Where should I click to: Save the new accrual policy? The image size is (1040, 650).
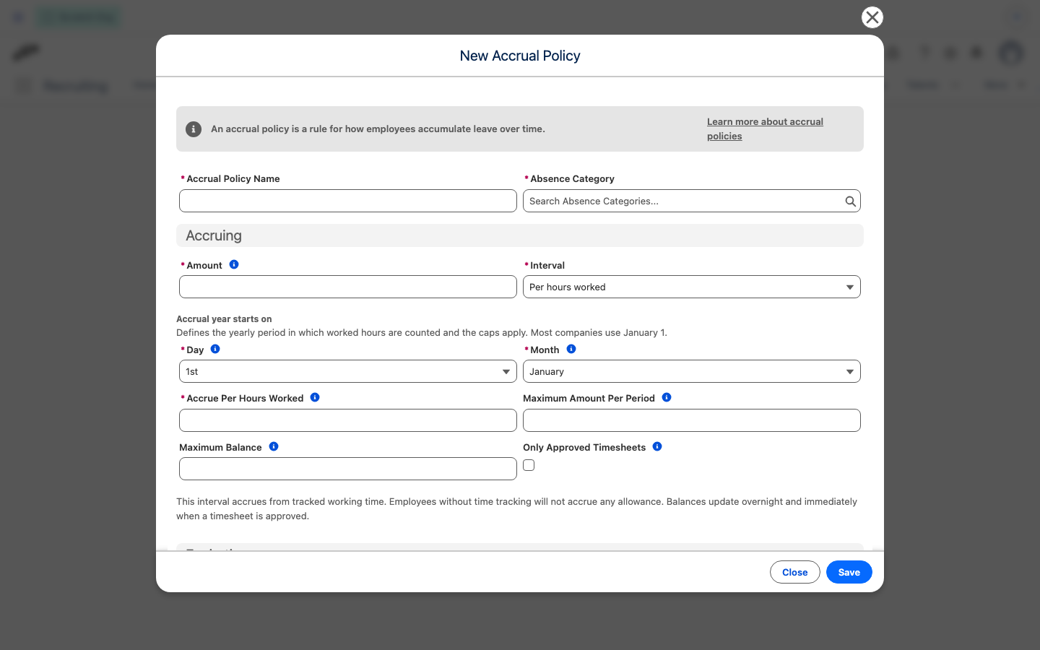849,572
